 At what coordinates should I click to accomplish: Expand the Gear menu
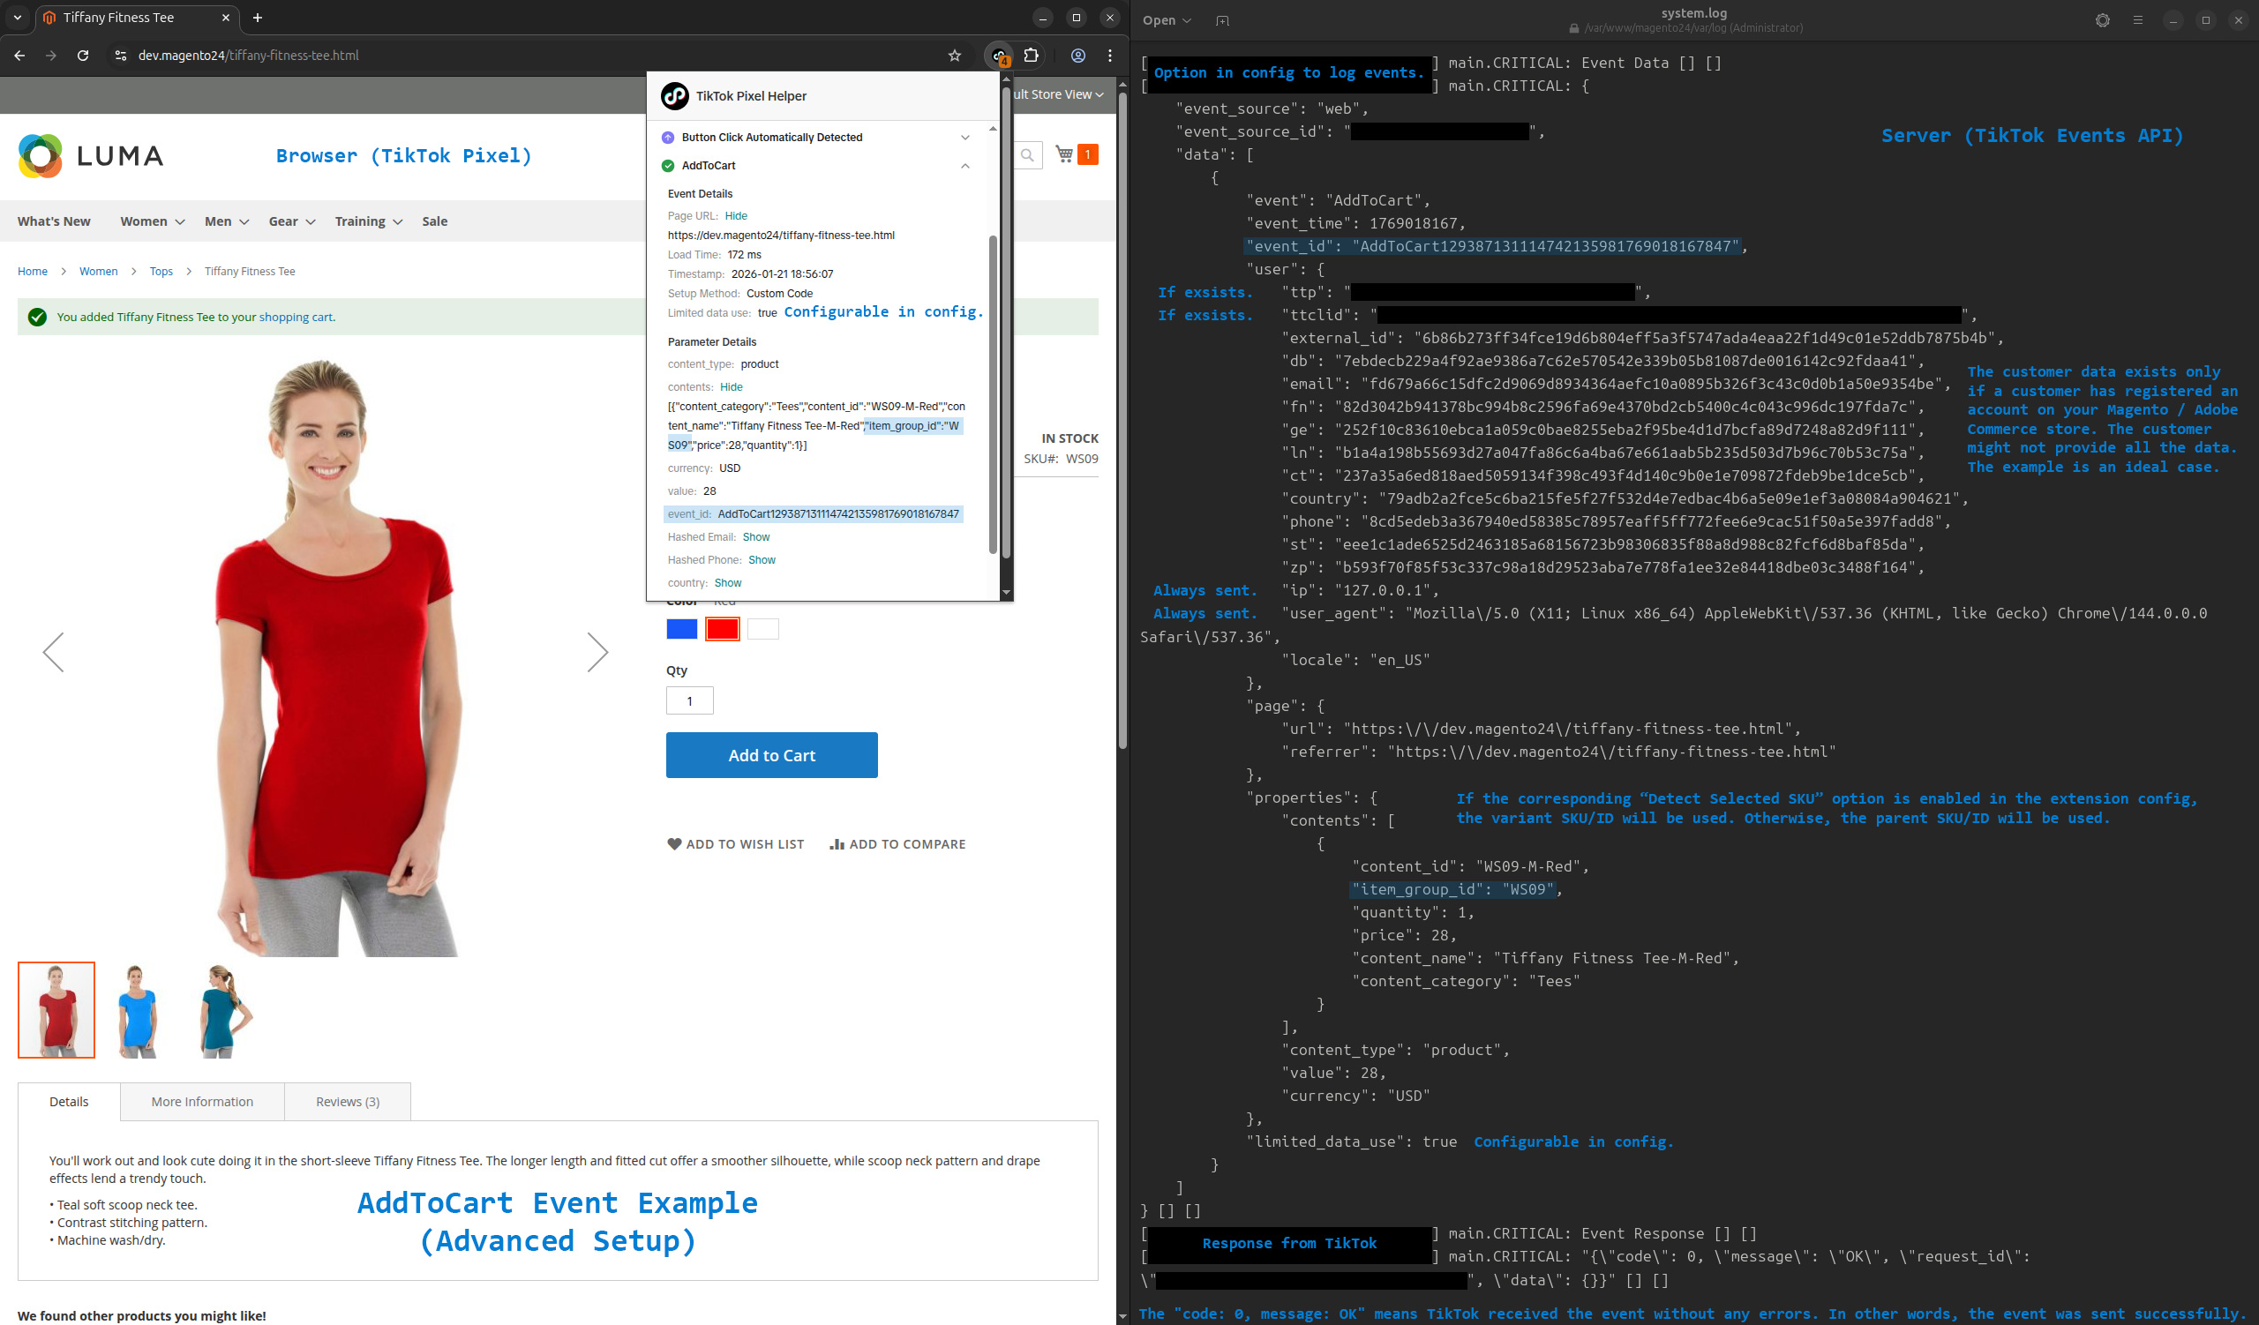(x=292, y=221)
